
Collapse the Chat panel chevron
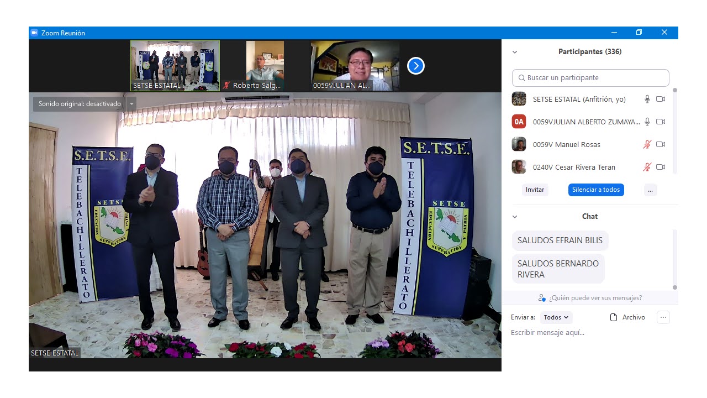coord(515,217)
